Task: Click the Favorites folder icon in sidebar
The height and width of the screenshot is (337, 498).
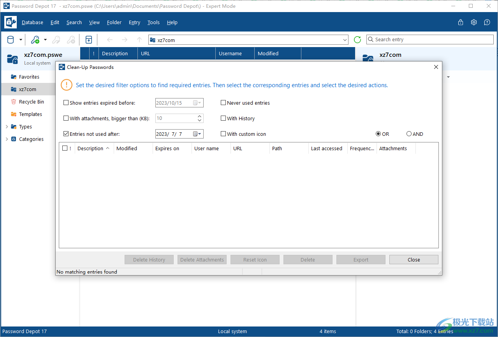Action: [14, 77]
